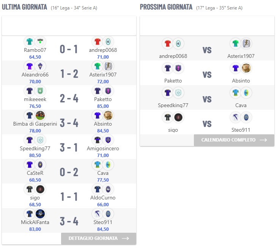Click Absinto's crest in last round

point(109,115)
